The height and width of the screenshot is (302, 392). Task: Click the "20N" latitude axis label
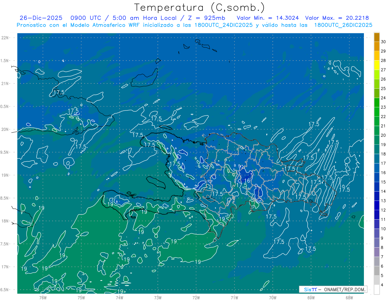[5, 129]
